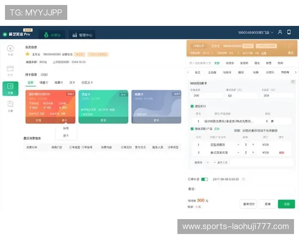The height and width of the screenshot is (239, 299).
Task: Filter staff by 发型师 role
Action: pyautogui.click(x=244, y=63)
